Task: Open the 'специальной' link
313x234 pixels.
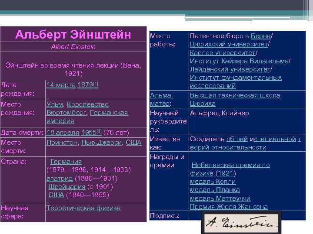Action: (274, 139)
